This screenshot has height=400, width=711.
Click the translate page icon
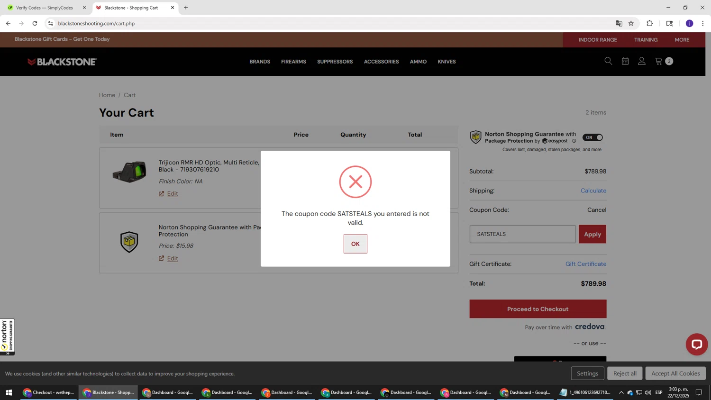[619, 23]
